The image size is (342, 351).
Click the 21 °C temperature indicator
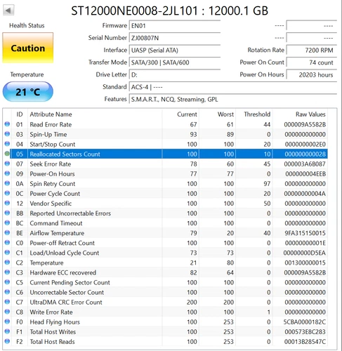click(x=28, y=91)
